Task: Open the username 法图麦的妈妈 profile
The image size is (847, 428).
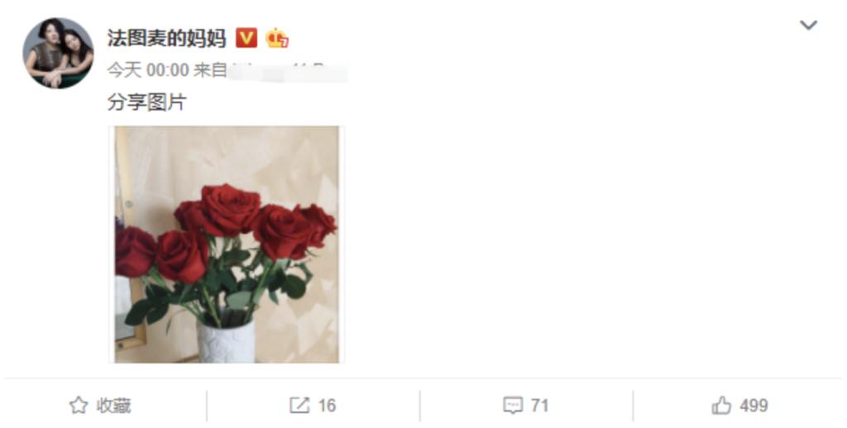Action: tap(166, 38)
